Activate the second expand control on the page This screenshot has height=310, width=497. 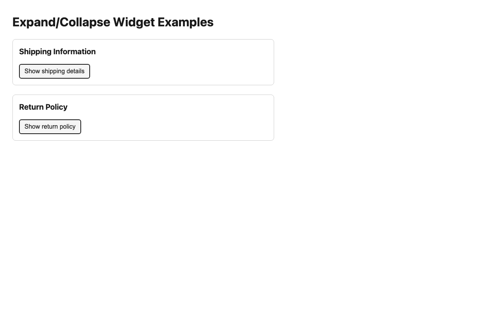[50, 126]
